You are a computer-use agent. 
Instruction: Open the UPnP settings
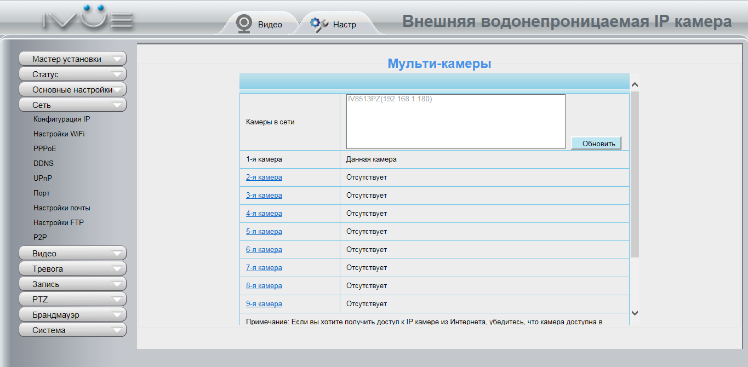tap(43, 178)
